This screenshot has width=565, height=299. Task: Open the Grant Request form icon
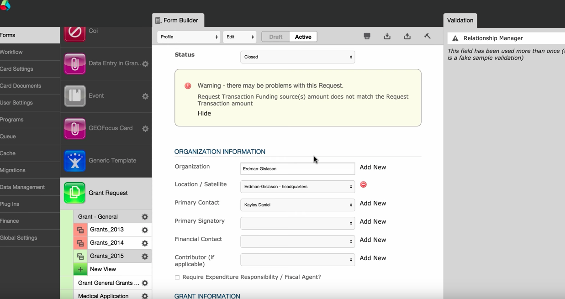point(74,193)
